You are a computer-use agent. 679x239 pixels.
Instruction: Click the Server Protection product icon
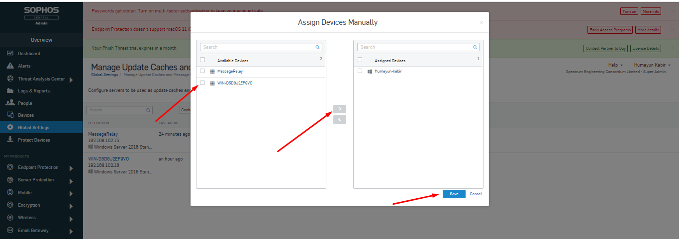click(x=10, y=180)
